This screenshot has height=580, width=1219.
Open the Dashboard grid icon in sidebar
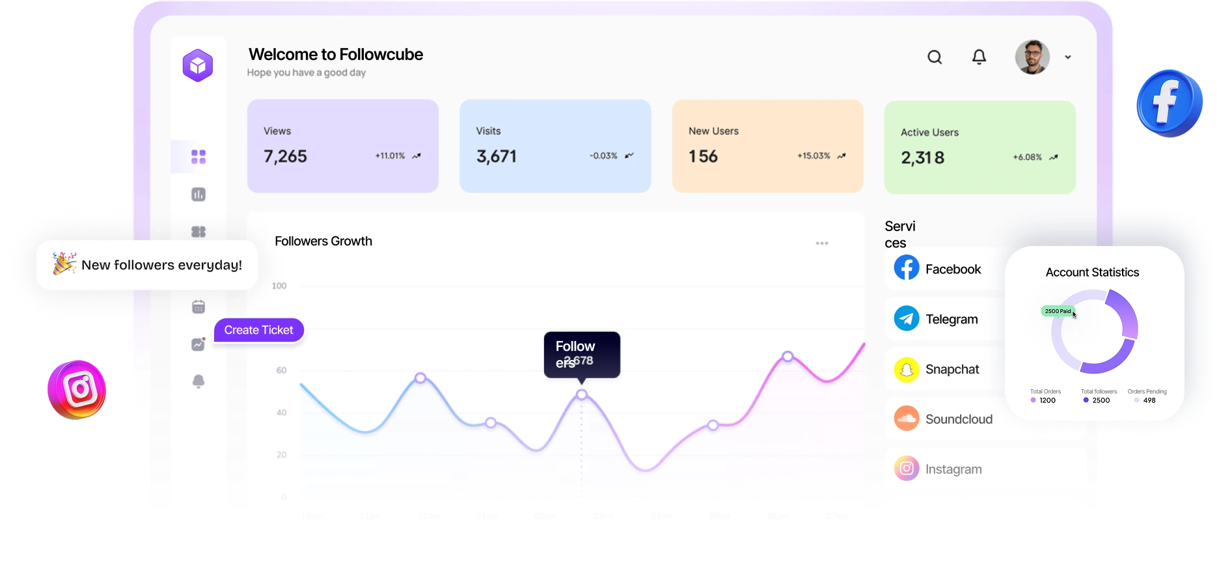coord(198,156)
